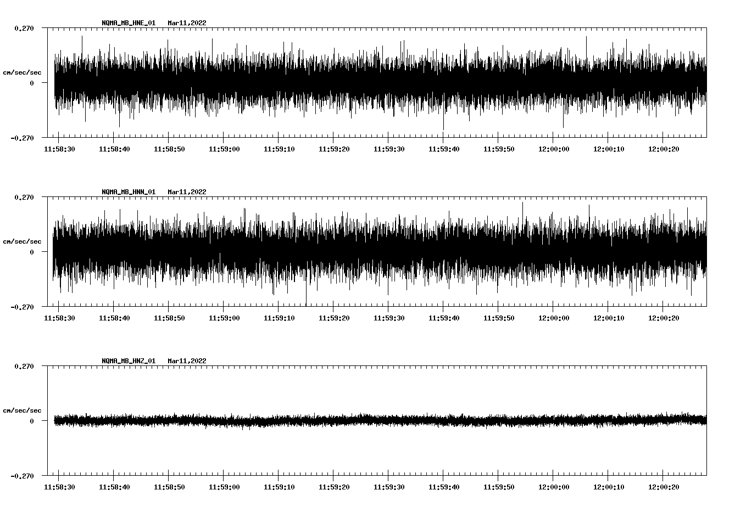Viewport: 746px width, 507px height.
Task: Choose 11:58:50 time label under HNZ plot
Action: click(x=169, y=487)
